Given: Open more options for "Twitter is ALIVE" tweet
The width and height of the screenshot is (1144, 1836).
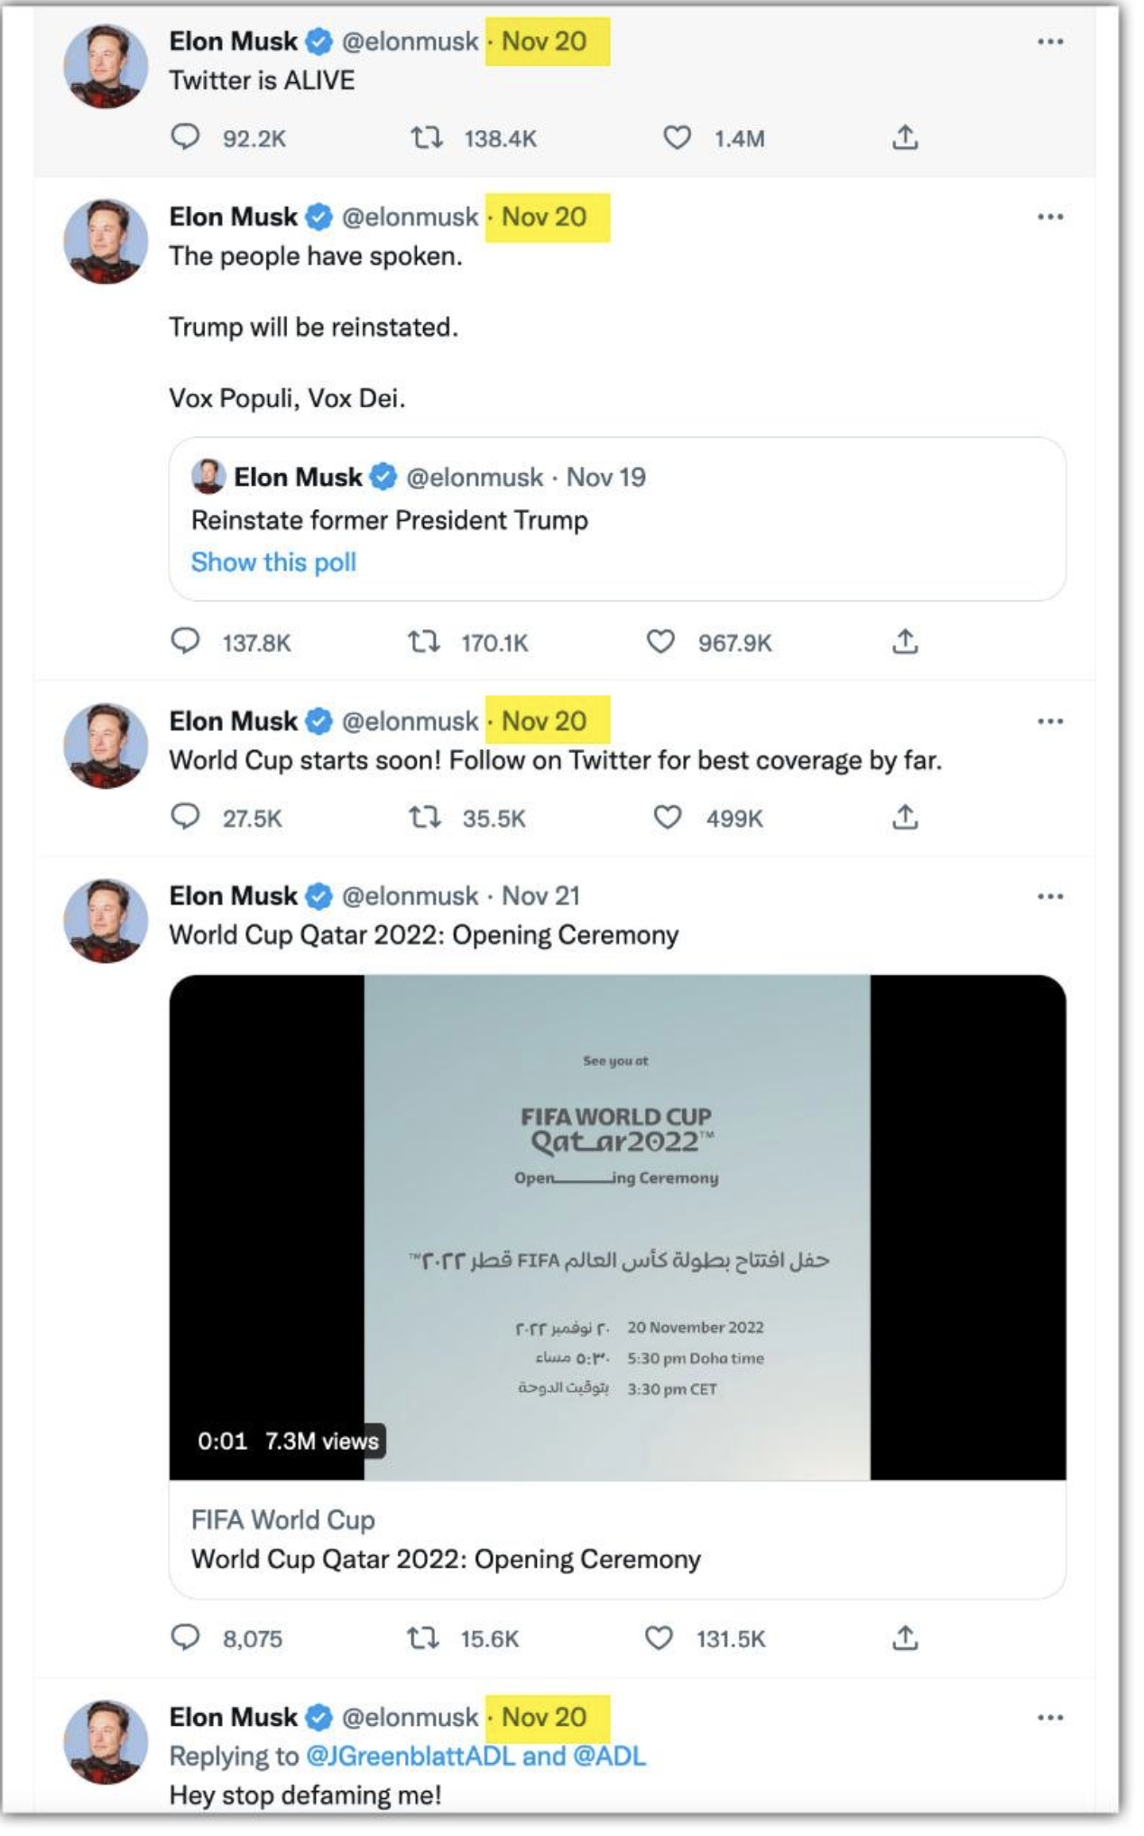Looking at the screenshot, I should (1049, 42).
